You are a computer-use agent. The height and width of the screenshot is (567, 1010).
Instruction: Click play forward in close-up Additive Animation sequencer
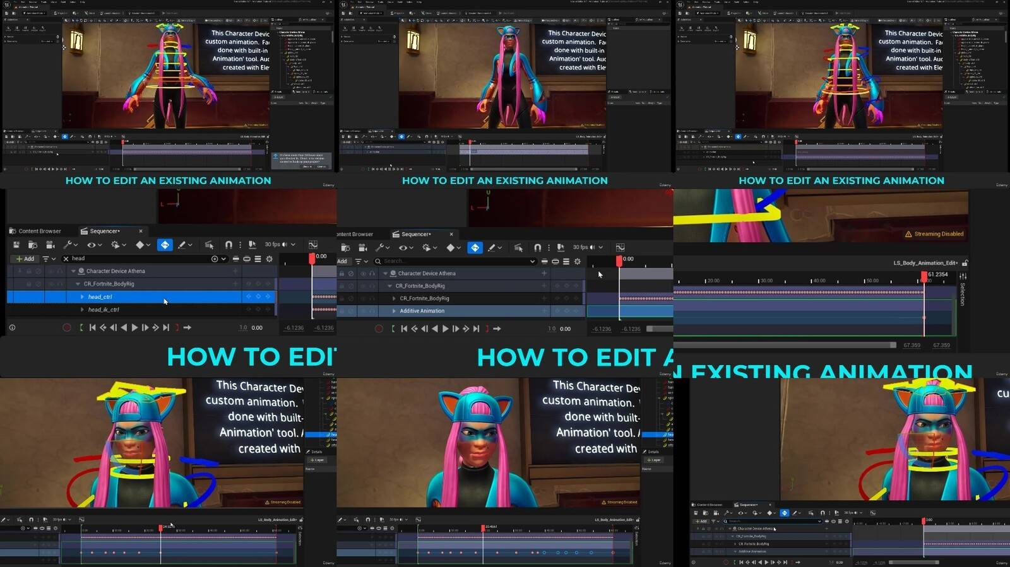(446, 329)
